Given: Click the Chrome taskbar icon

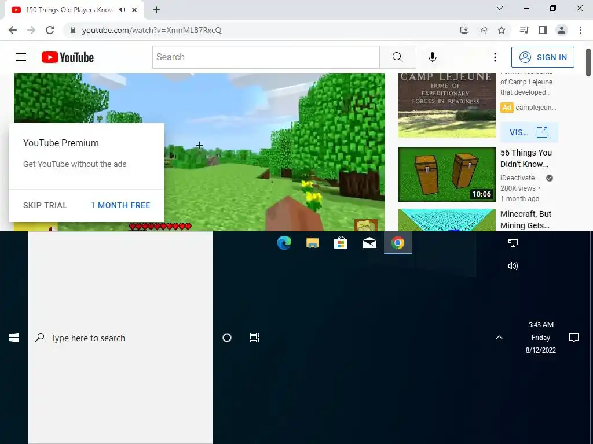Looking at the screenshot, I should (397, 243).
